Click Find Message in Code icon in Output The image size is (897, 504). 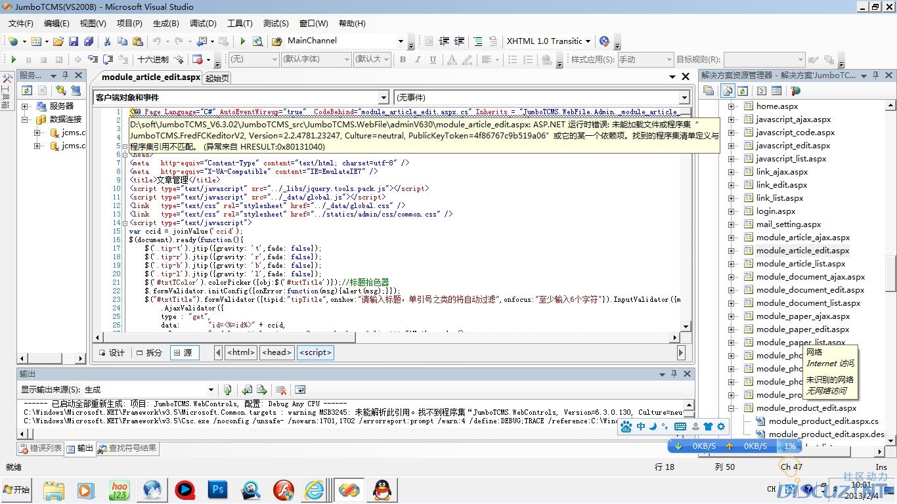pos(227,389)
